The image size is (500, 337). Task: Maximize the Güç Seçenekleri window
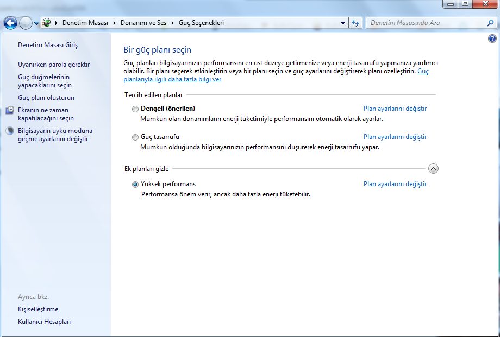[465, 4]
